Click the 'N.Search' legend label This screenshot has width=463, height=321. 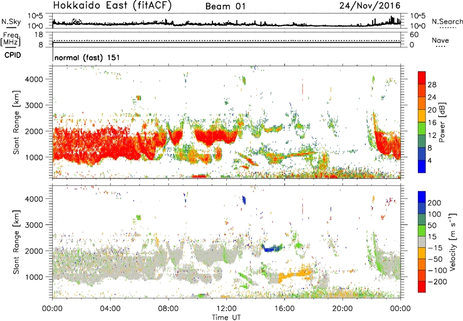(x=447, y=21)
